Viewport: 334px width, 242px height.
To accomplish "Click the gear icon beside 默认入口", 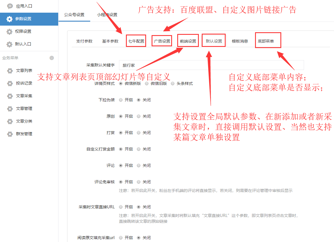I will coord(10,44).
